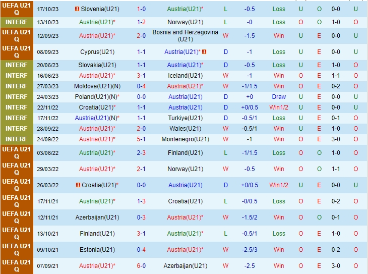Click on Montenegro(U21) team link
This screenshot has width=368, height=274.
tap(185, 139)
